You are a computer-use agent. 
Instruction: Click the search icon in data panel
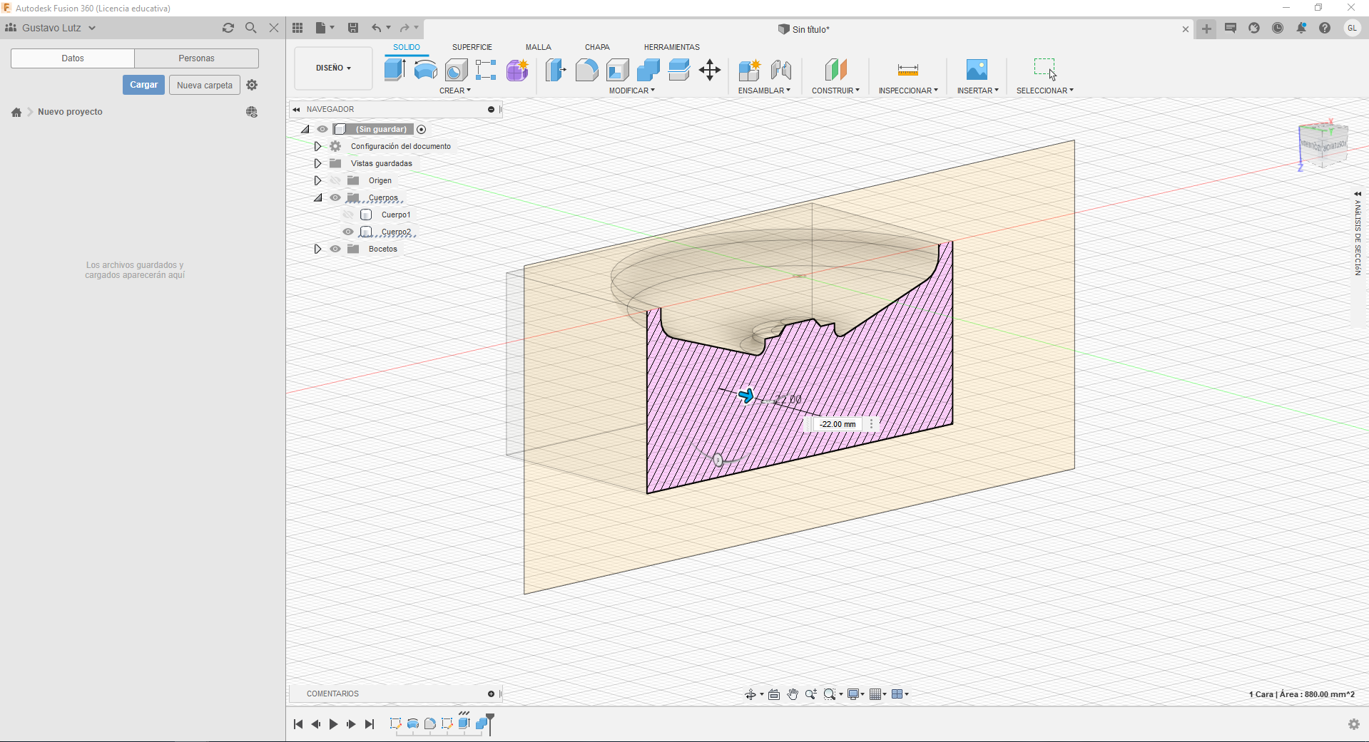pyautogui.click(x=250, y=28)
